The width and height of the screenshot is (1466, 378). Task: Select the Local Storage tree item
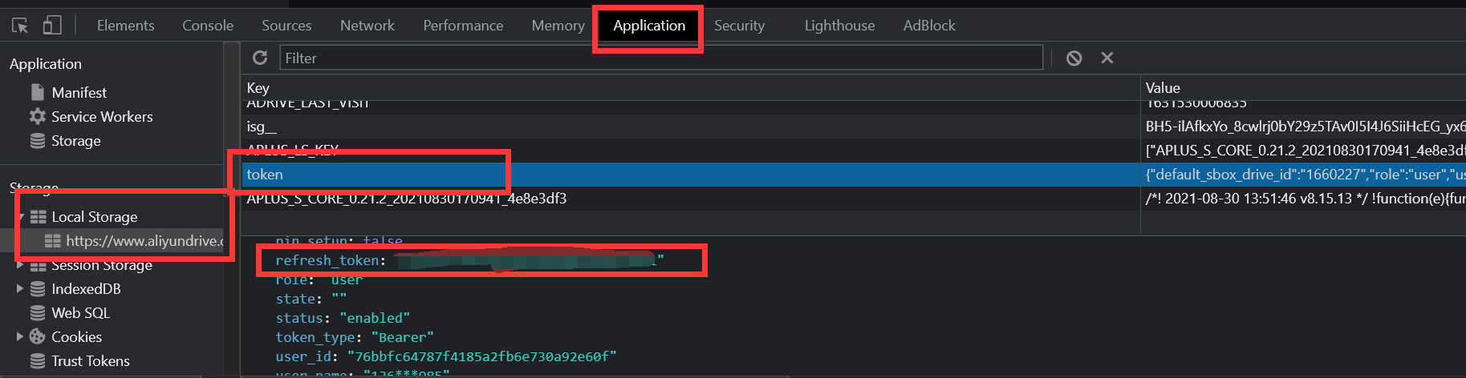(94, 217)
